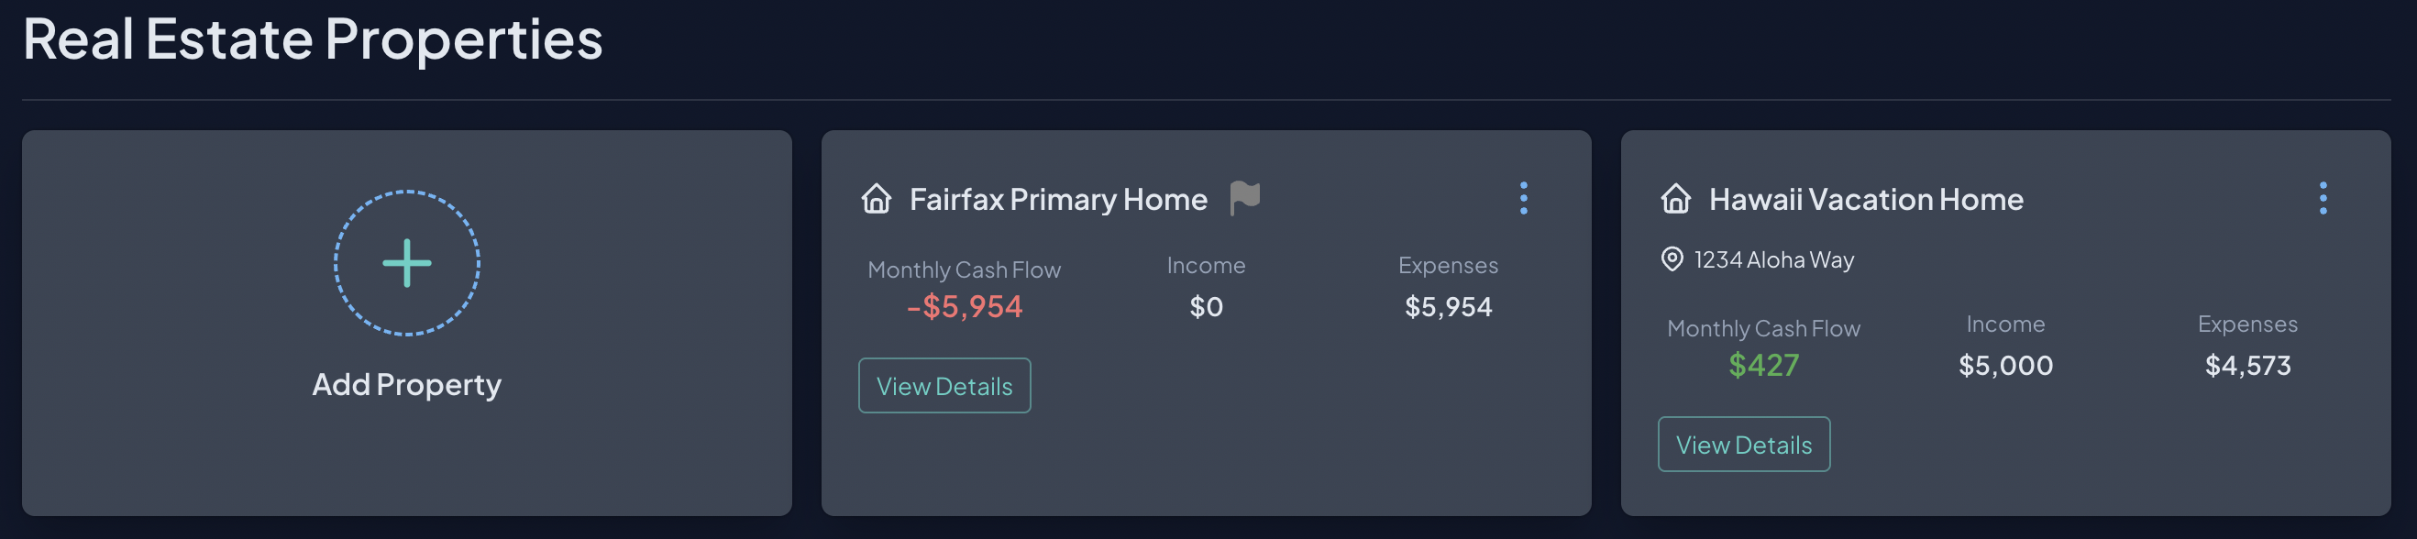Select the -$5,954 monthly cash flow value
This screenshot has width=2417, height=539.
tap(965, 306)
